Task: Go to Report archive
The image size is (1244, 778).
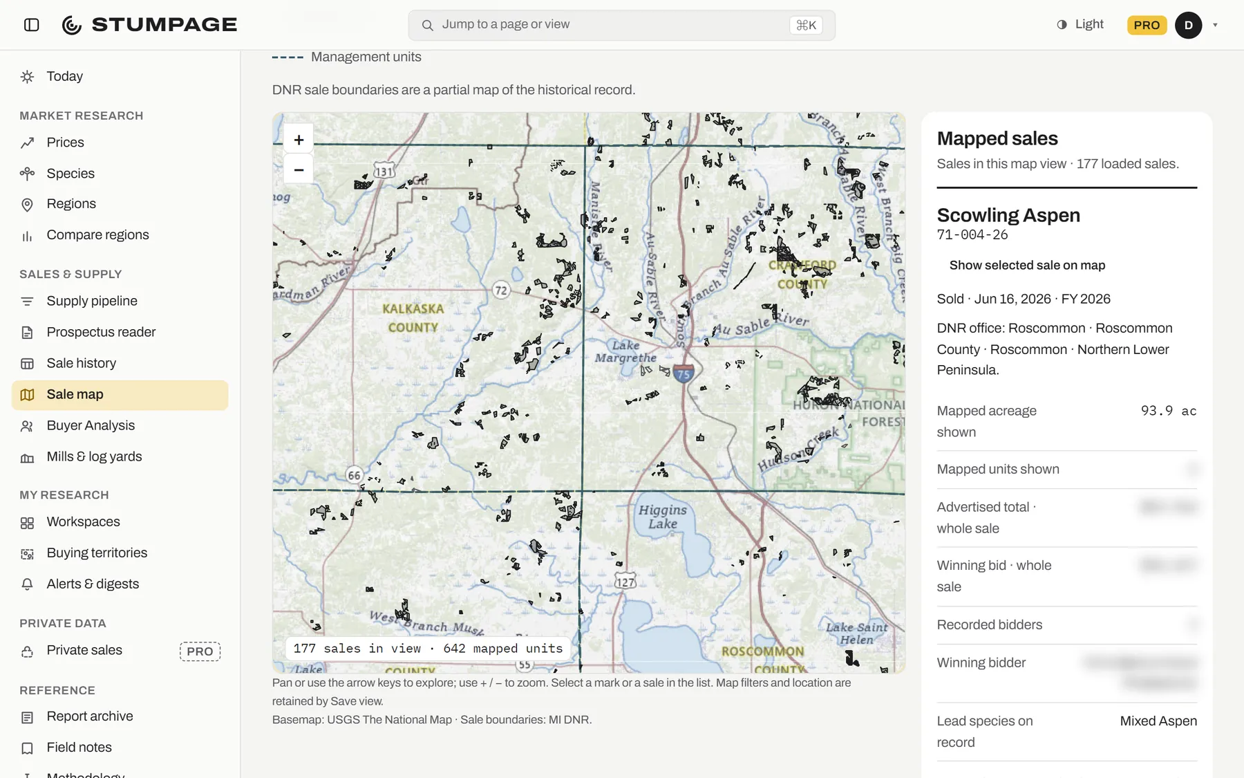Action: tap(120, 716)
